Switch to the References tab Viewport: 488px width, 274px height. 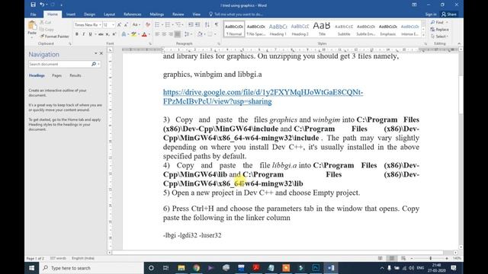pos(132,14)
